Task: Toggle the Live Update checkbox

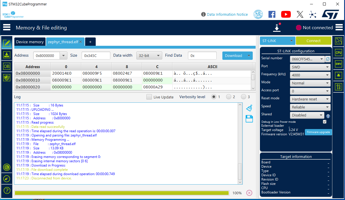Action: (x=149, y=97)
